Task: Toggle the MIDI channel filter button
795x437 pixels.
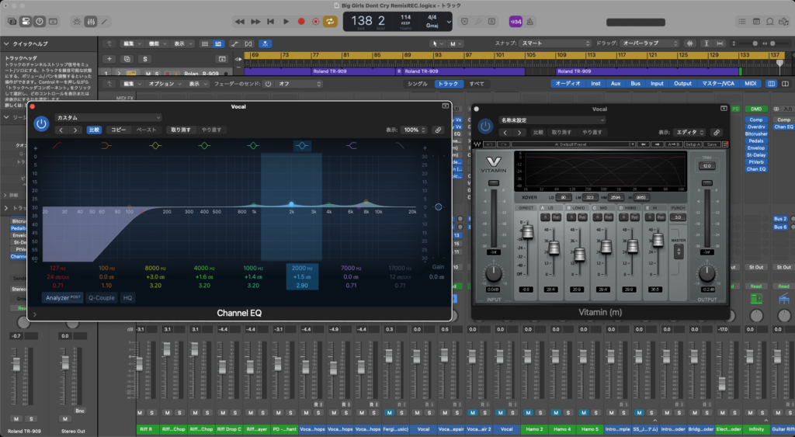Action: (x=751, y=84)
